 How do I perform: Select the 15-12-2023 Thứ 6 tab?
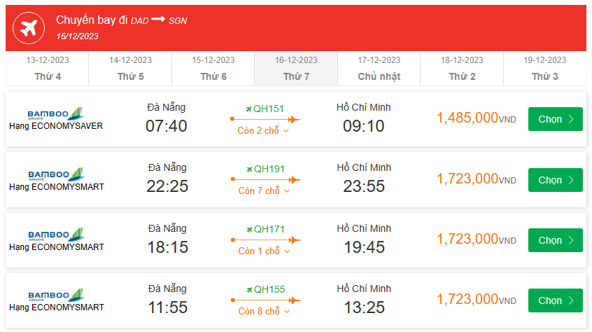tap(213, 69)
